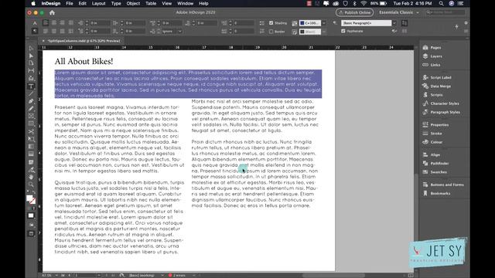Select the Rectangle Frame tool

(x=31, y=117)
